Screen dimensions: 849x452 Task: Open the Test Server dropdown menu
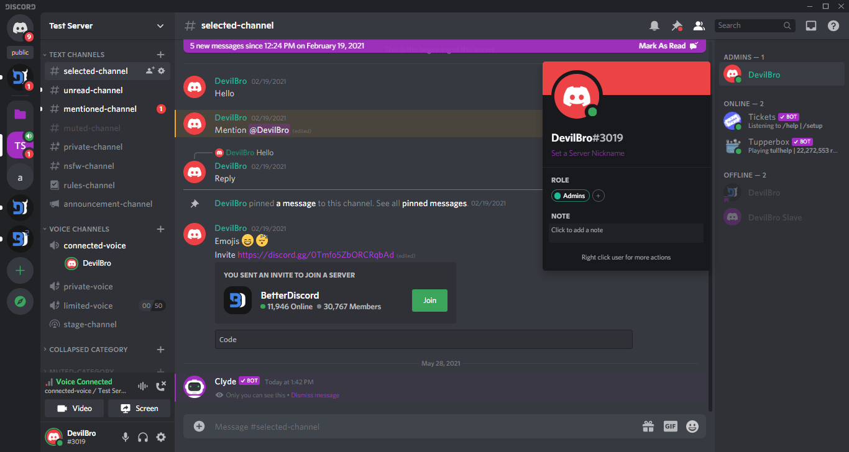pyautogui.click(x=160, y=26)
